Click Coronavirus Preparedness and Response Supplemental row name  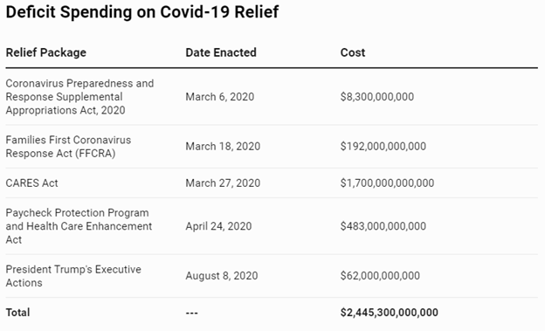79,97
